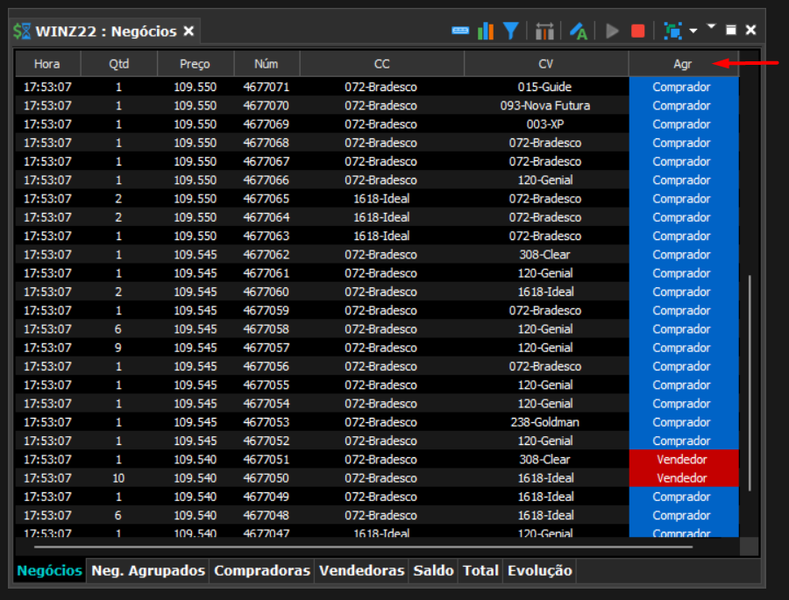Screen dimensions: 789x600
Task: Open the blue funnel filter
Action: [511, 32]
